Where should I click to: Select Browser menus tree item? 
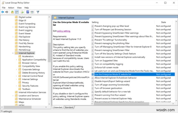[29, 63]
